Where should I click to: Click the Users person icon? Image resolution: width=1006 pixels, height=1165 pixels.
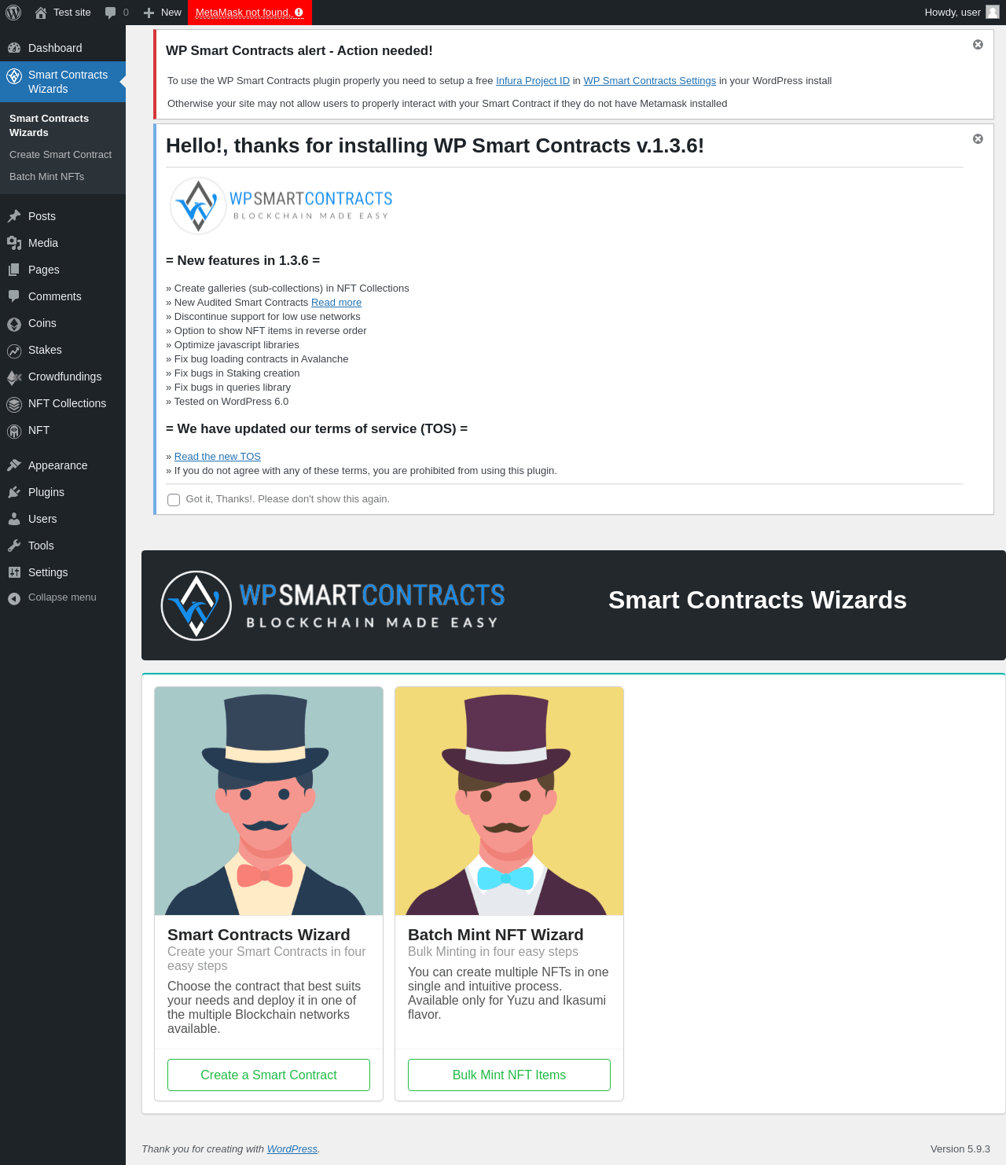(x=14, y=519)
